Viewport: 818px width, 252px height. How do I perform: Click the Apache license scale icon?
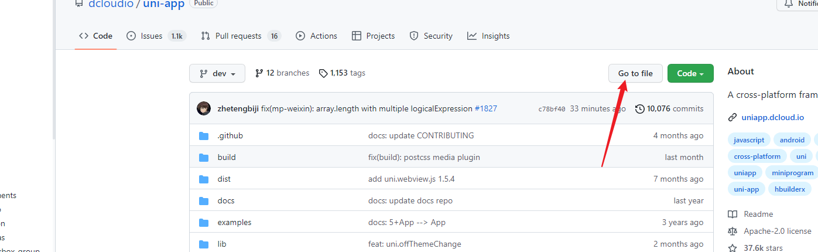733,231
